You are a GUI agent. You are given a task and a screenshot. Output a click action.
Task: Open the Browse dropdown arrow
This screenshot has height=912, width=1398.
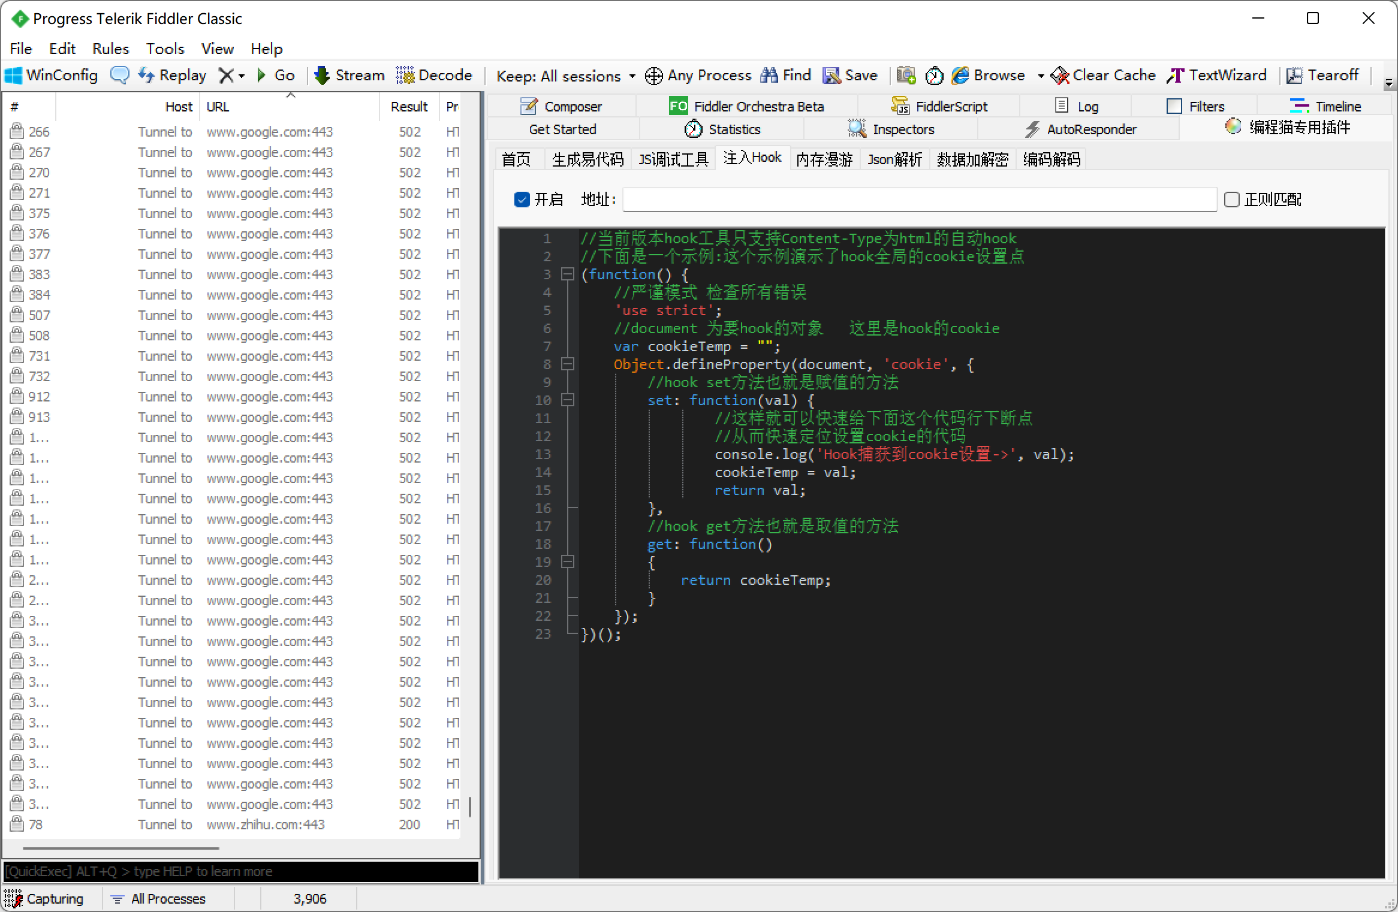[x=1041, y=76]
